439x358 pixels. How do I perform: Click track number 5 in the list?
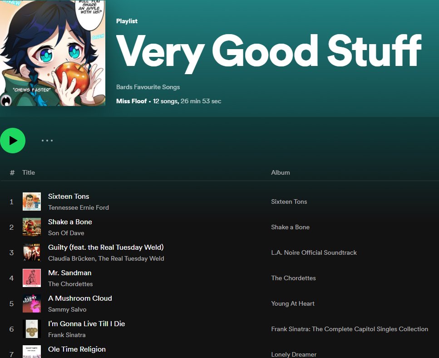11,304
